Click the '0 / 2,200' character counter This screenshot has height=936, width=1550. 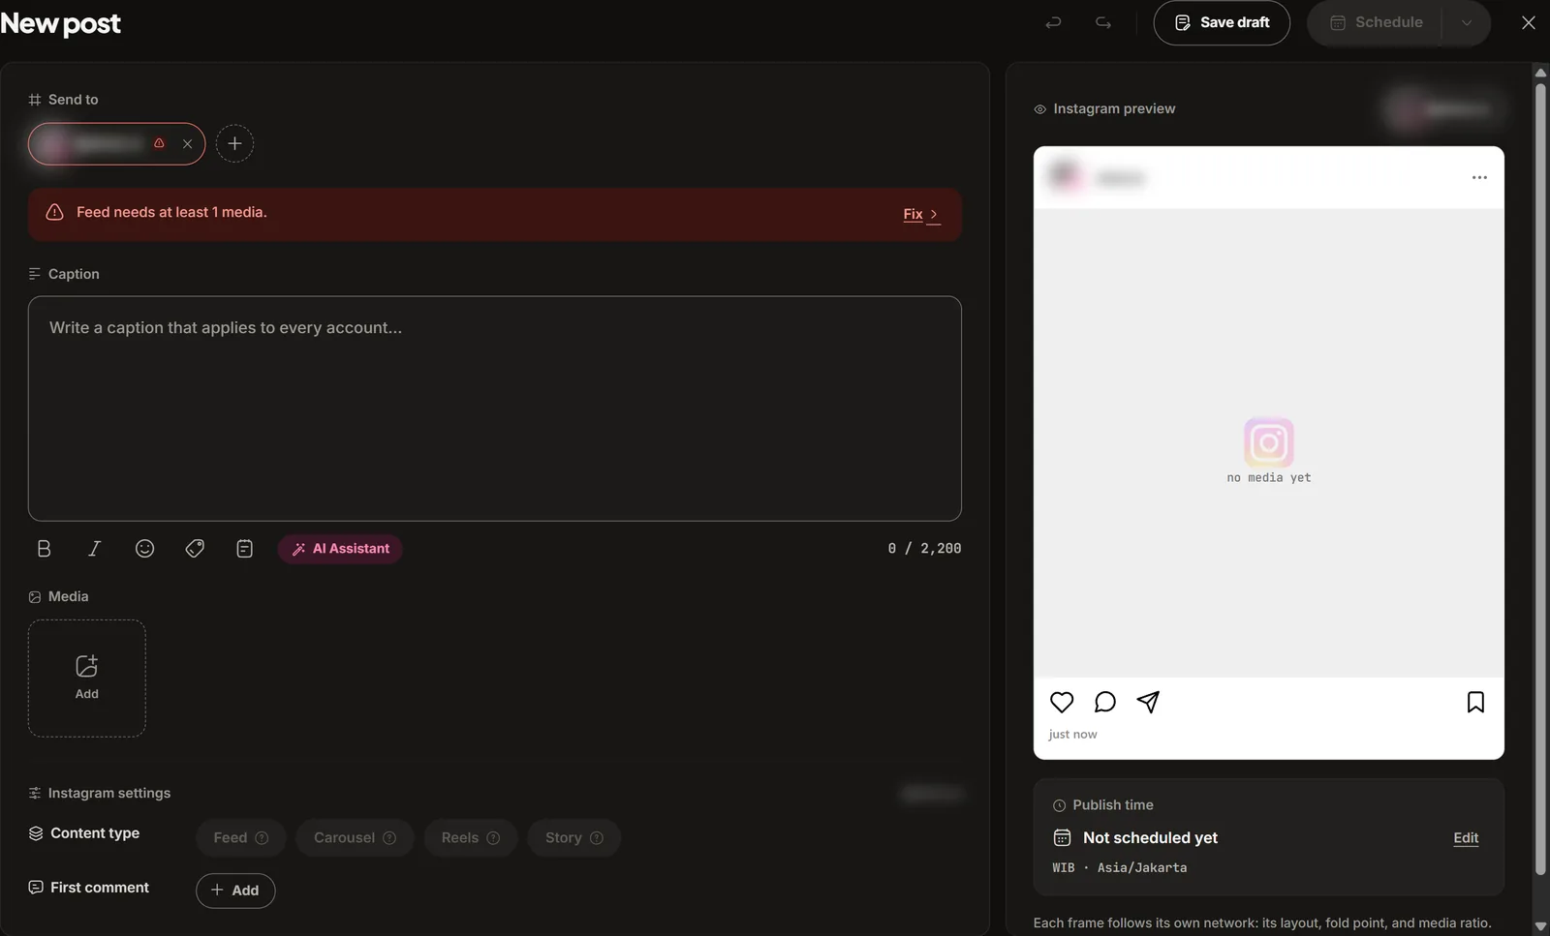click(x=924, y=549)
